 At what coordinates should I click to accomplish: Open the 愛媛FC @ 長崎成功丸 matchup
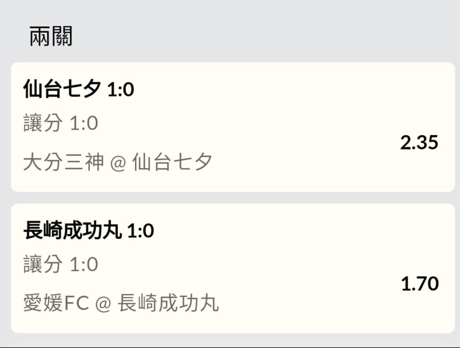(121, 303)
